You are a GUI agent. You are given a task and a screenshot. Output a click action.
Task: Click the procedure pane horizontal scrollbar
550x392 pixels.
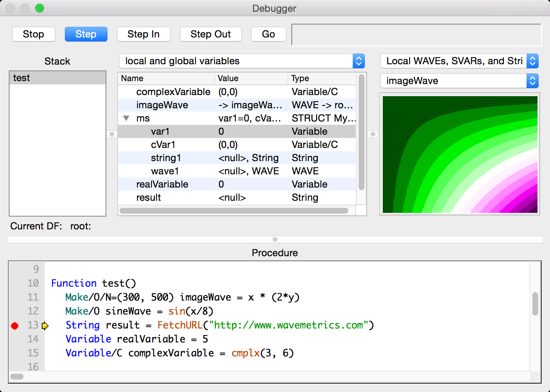pos(17,377)
